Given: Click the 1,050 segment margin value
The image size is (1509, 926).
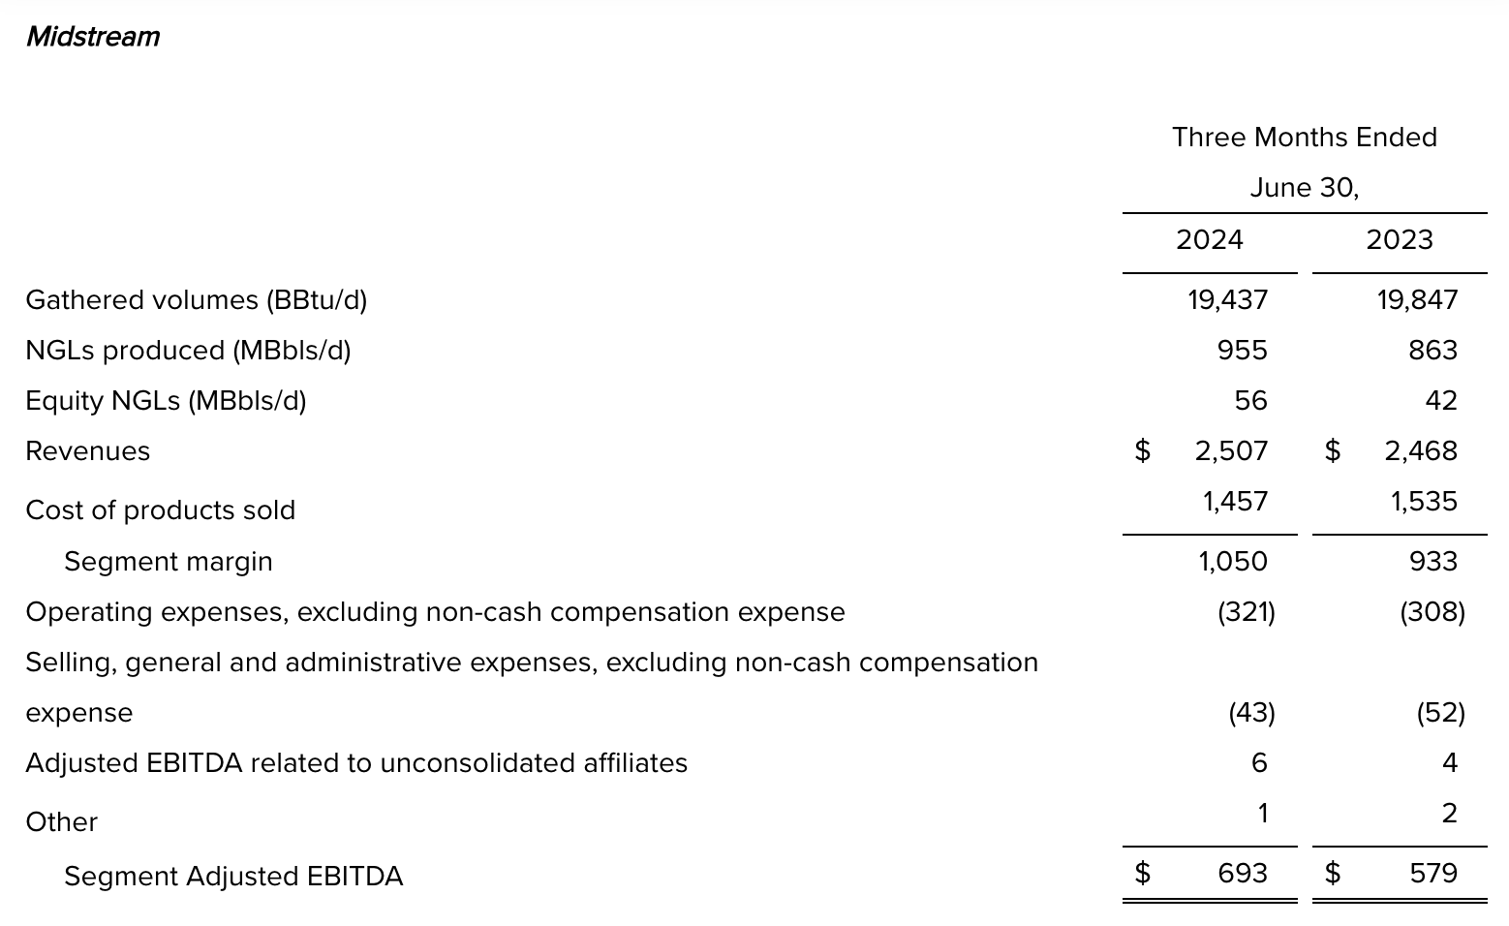Looking at the screenshot, I should pyautogui.click(x=1232, y=562).
